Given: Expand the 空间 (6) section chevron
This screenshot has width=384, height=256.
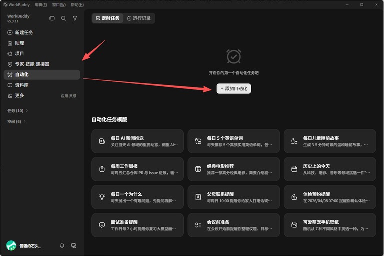Looking at the screenshot, I should (x=24, y=121).
